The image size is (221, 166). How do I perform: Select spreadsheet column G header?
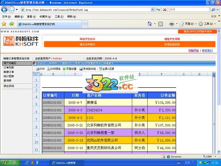pos(183,74)
